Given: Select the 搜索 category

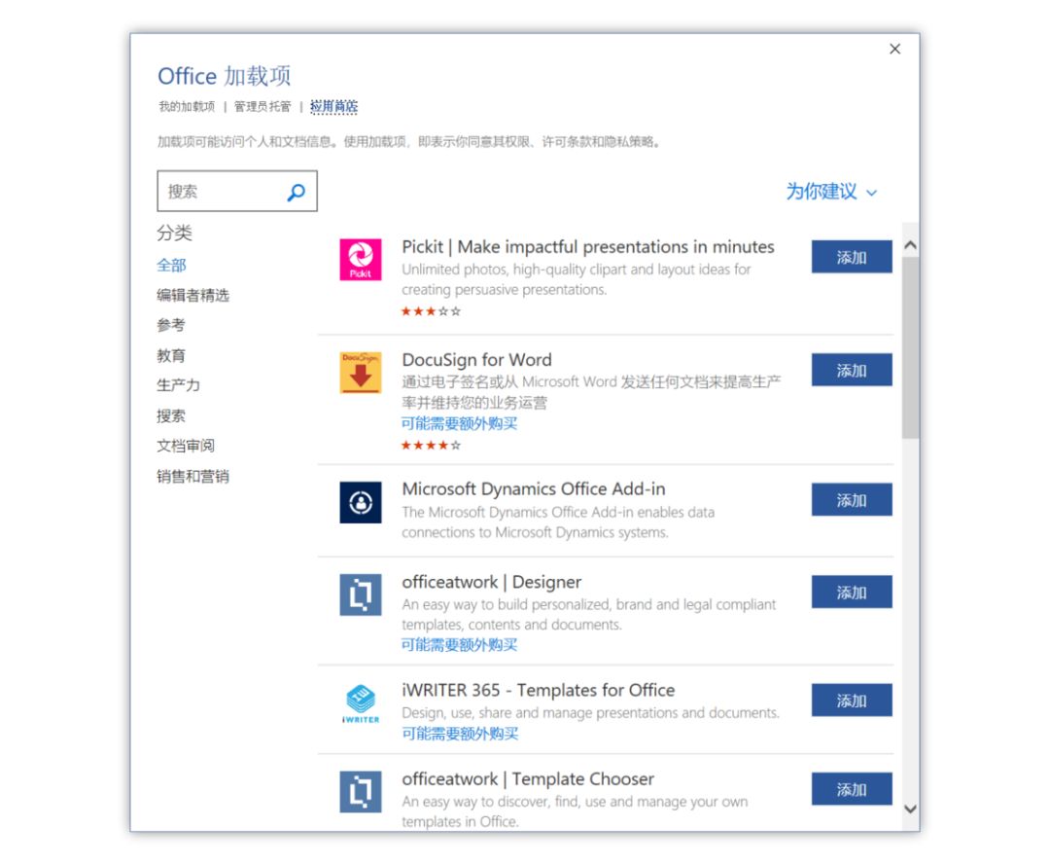Looking at the screenshot, I should pyautogui.click(x=171, y=416).
